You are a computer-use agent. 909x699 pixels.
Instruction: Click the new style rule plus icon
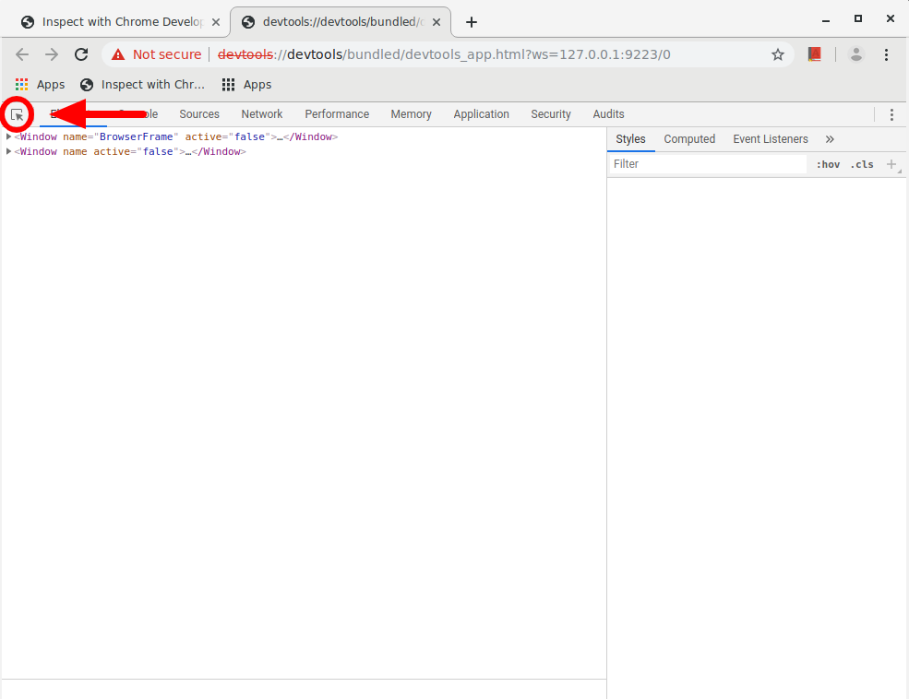tap(891, 164)
